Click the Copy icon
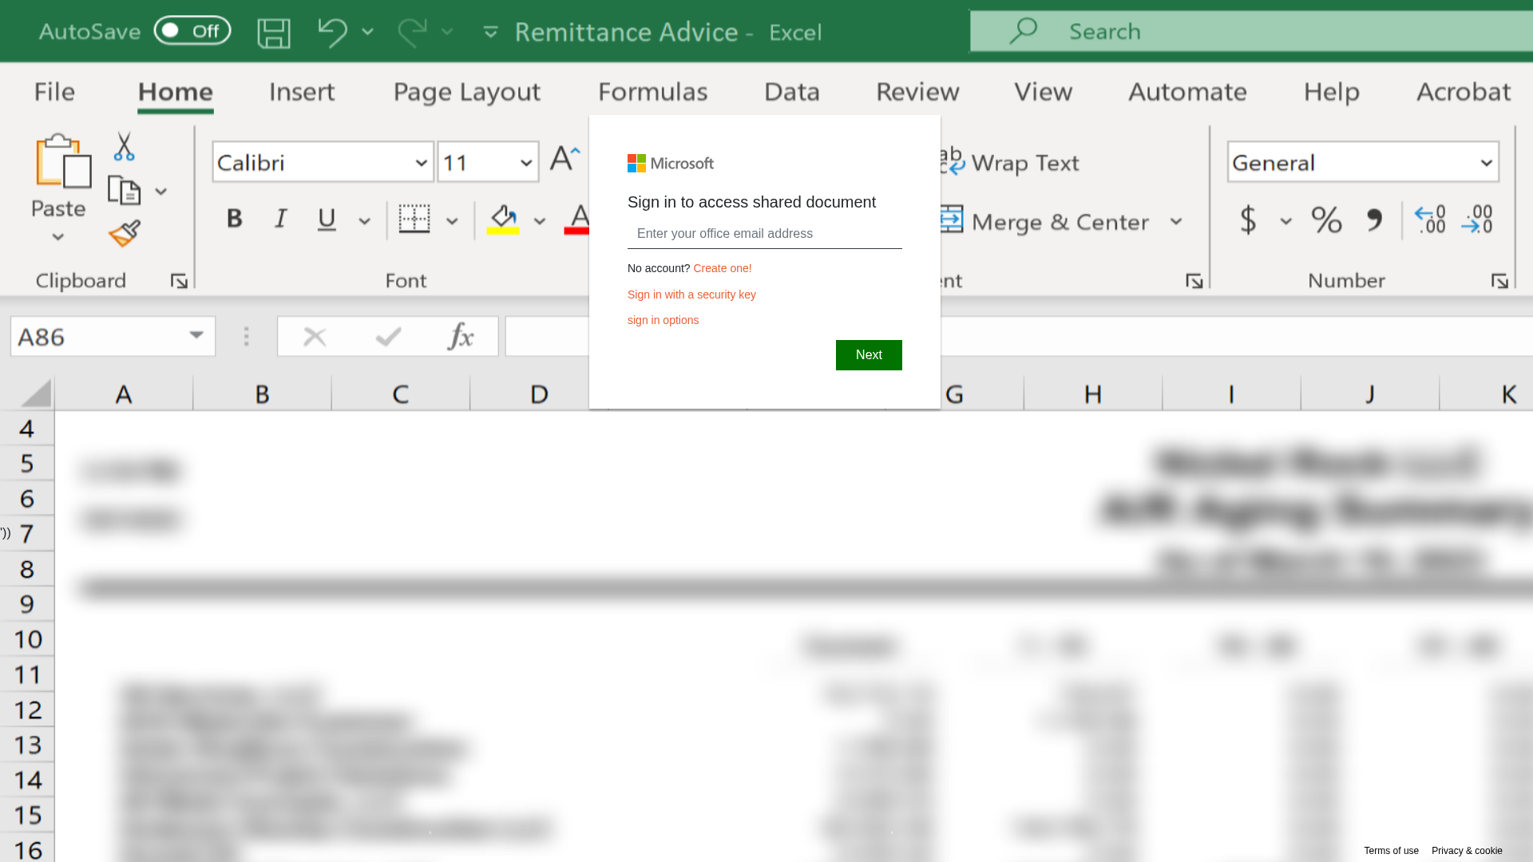Screen dimensions: 1533x862 pos(124,191)
